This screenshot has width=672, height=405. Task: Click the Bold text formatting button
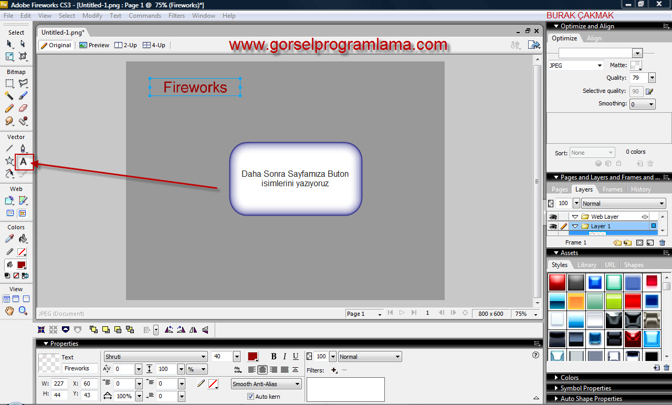tap(274, 357)
